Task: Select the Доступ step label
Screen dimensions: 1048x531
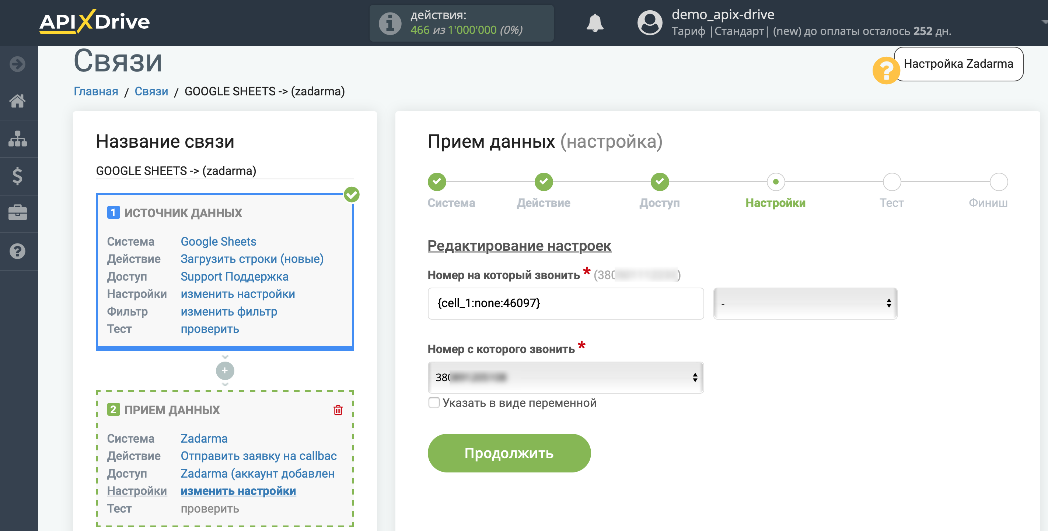Action: 660,203
